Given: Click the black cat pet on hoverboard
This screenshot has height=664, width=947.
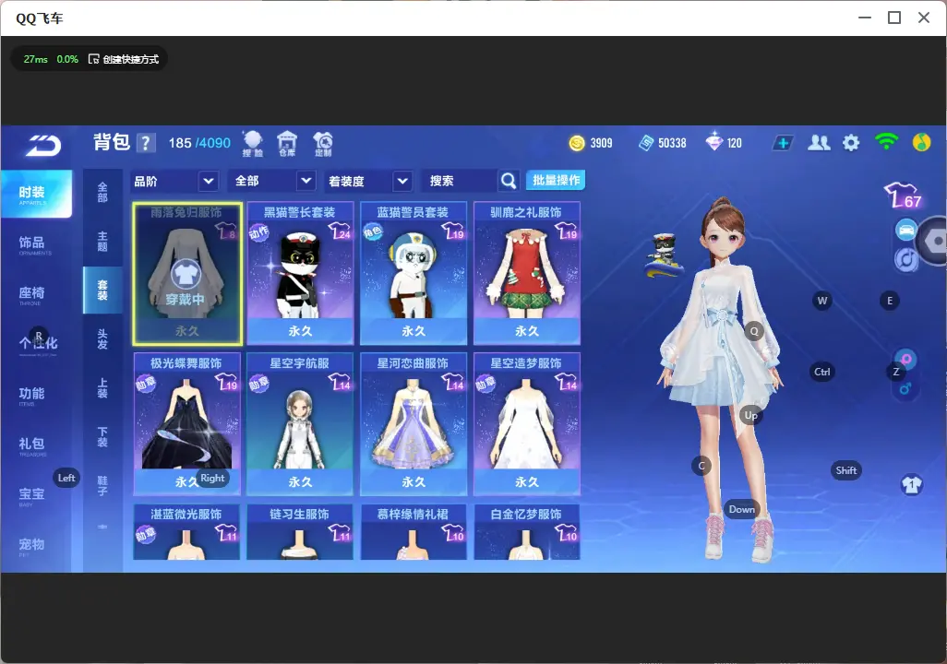Looking at the screenshot, I should click(x=665, y=256).
